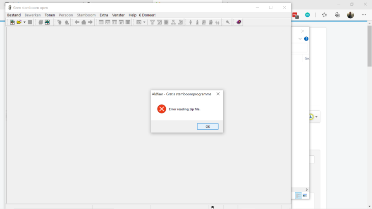The image size is (372, 209).
Task: Click the blue help question mark icon
Action: click(x=306, y=39)
